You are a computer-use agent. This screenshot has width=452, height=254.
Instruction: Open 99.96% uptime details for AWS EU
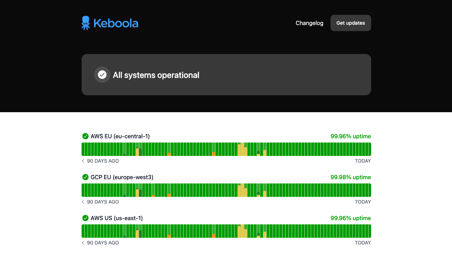click(x=351, y=136)
